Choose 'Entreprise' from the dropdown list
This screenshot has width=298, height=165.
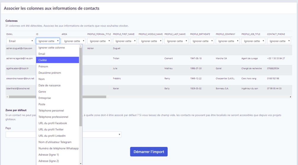click(x=58, y=98)
